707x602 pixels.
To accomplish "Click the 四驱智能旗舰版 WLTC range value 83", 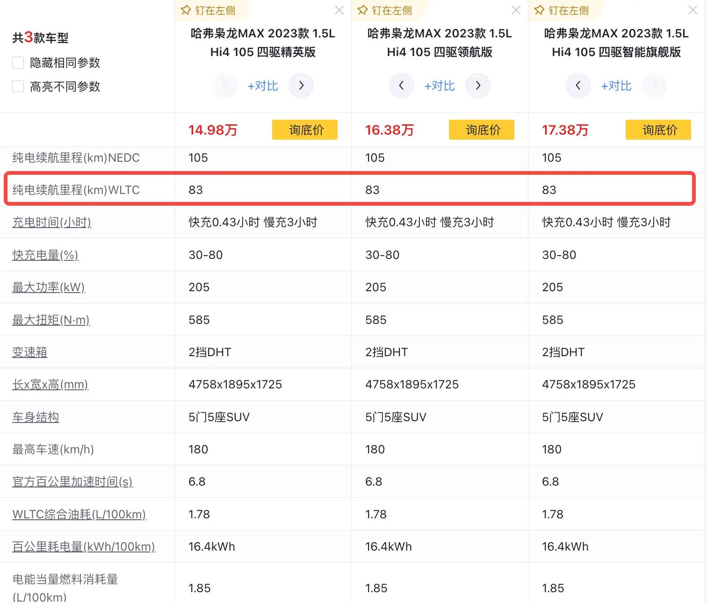I will click(x=549, y=190).
